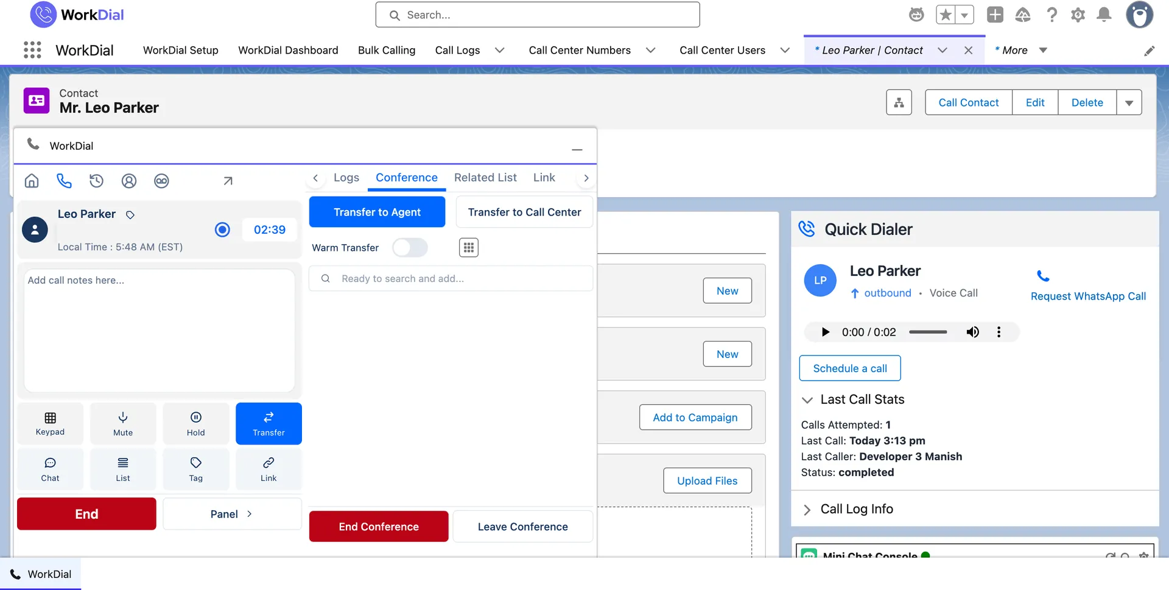Image resolution: width=1169 pixels, height=590 pixels.
Task: Open the dial pad grid icon beside Warm Transfer
Action: (468, 247)
